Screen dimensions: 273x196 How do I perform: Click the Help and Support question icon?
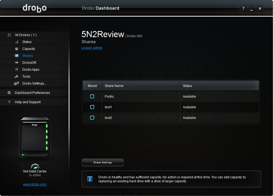click(9, 102)
